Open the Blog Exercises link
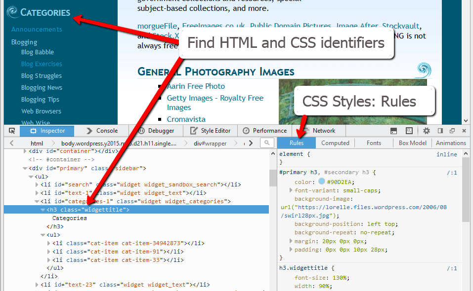The width and height of the screenshot is (473, 291). coord(42,64)
